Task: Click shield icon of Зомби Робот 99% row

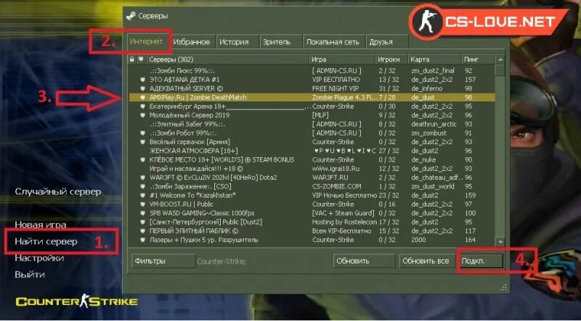Action: point(142,133)
